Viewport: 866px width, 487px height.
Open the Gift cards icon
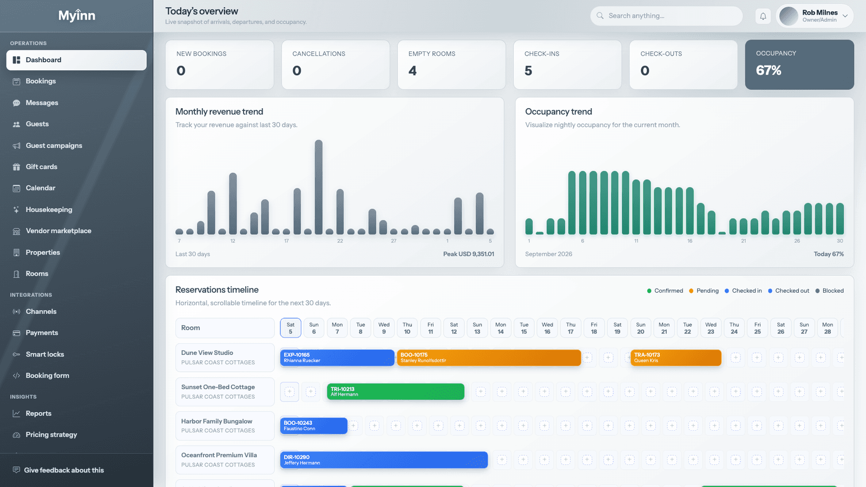point(16,167)
